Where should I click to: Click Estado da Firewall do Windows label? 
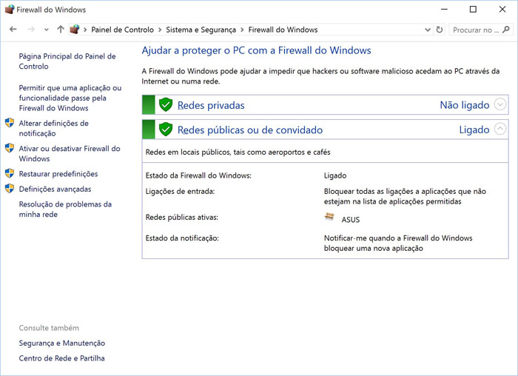[x=198, y=175]
